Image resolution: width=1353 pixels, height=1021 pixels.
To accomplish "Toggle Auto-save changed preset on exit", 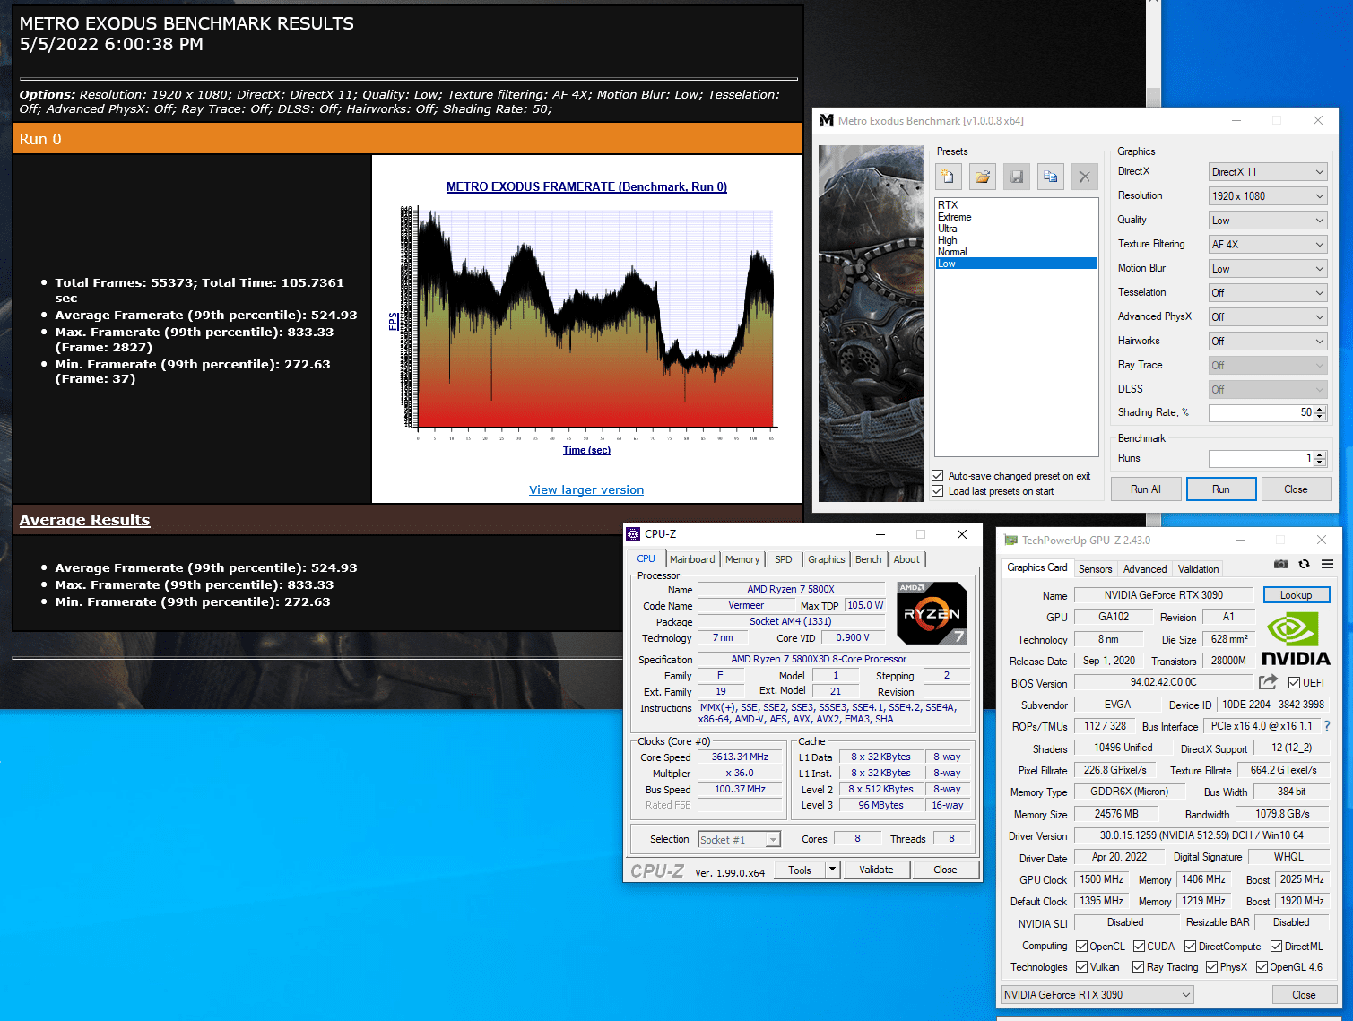I will tap(938, 476).
